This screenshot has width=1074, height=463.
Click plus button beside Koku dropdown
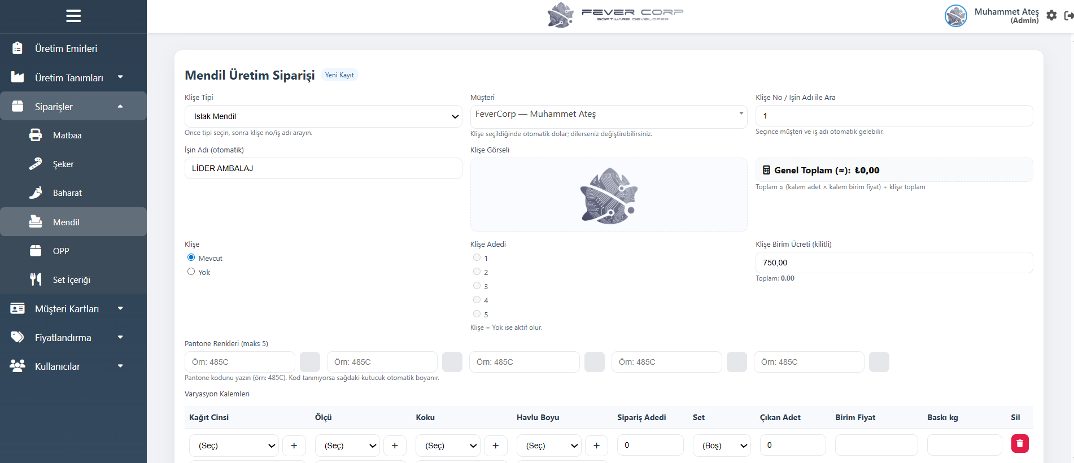(x=495, y=445)
